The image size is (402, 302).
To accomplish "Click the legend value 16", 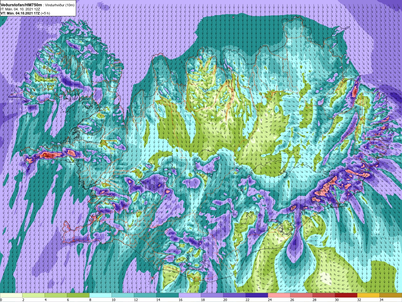I will click(x=181, y=300).
